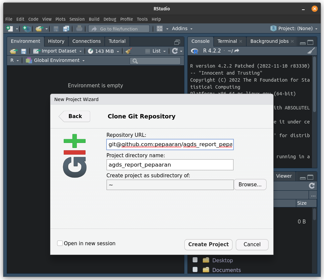The width and height of the screenshot is (324, 280).
Task: Click the Save All icon on the toolbar
Action: tap(66, 28)
